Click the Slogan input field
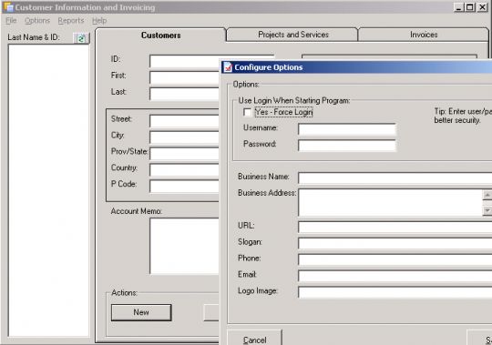Image resolution: width=492 pixels, height=345 pixels. coord(395,243)
